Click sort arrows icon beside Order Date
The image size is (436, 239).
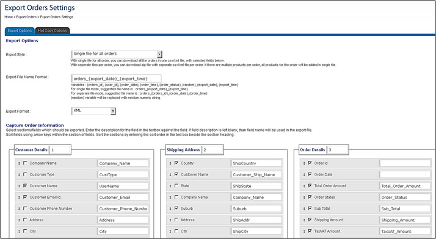click(303, 174)
